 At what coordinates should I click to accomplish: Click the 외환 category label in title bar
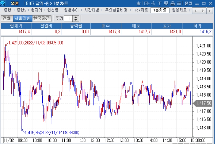pyautogui.click(x=15, y=3)
